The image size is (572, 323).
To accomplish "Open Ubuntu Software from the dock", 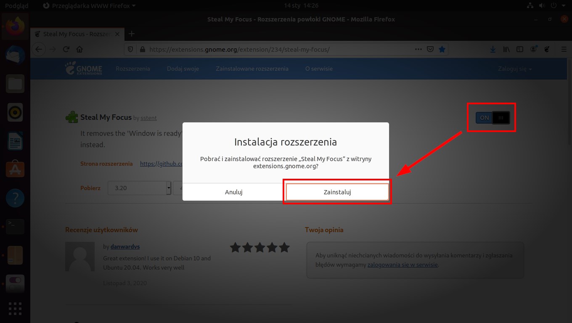I will click(x=15, y=169).
